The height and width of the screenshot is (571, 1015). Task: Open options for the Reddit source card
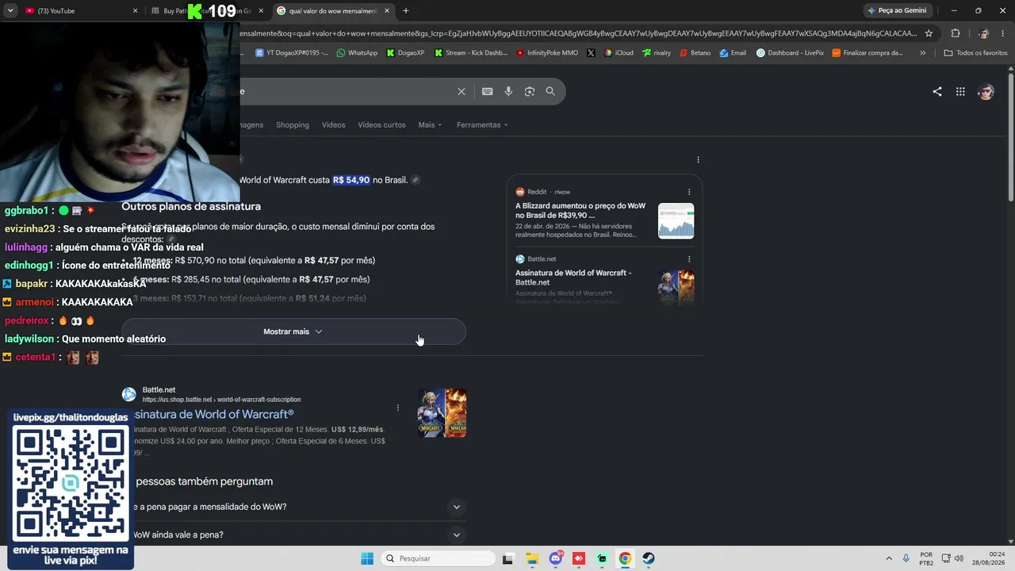(x=689, y=192)
